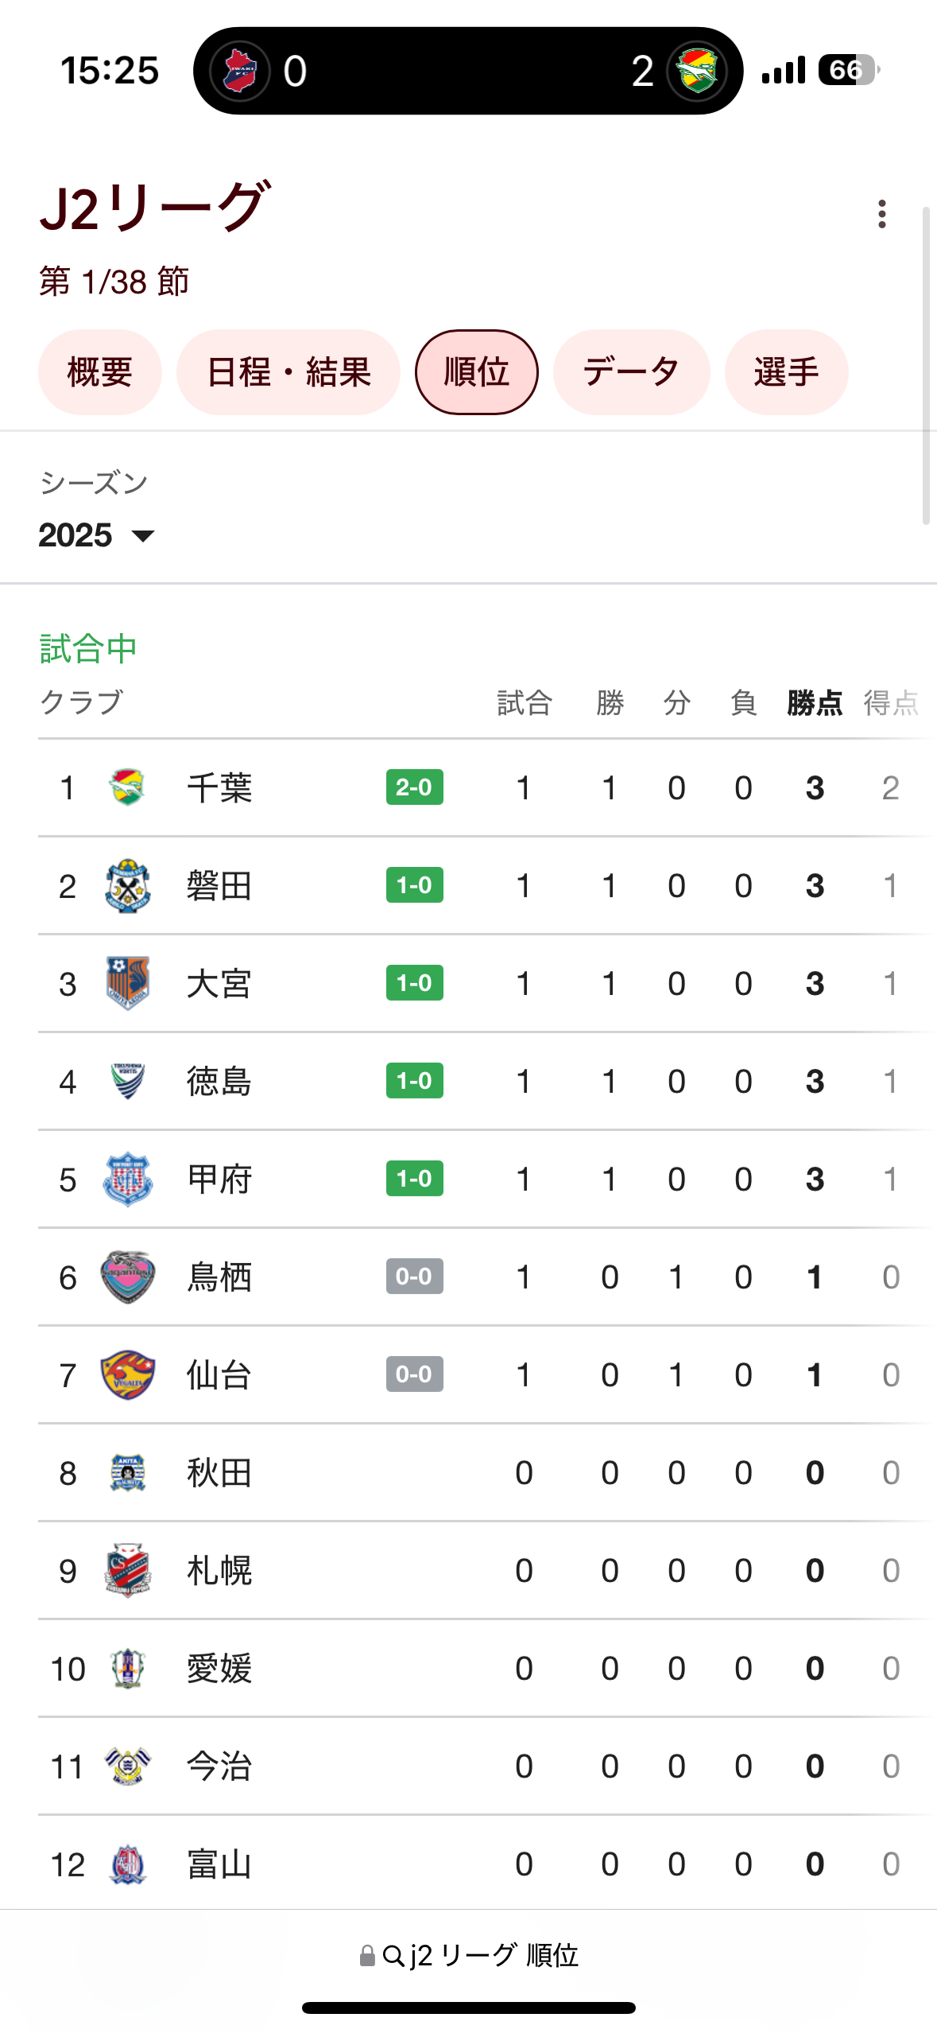Switch to the 日程・結果 tab
Image resolution: width=937 pixels, height=2033 pixels.
coord(288,372)
